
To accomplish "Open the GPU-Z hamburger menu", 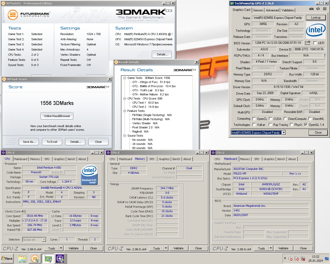I will tap(325, 9).
